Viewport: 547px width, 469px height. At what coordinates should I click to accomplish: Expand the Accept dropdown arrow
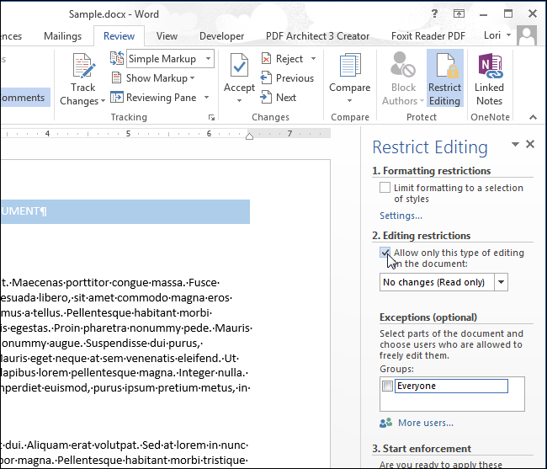tap(239, 100)
